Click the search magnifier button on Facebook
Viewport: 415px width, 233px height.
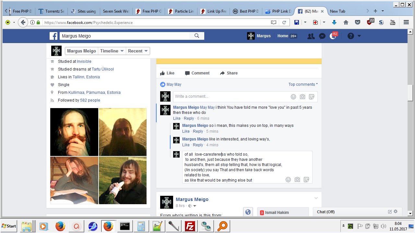(196, 36)
